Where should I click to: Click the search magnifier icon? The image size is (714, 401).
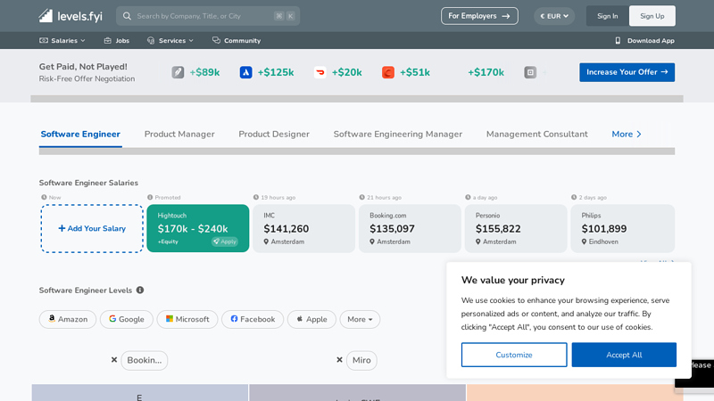(x=127, y=16)
